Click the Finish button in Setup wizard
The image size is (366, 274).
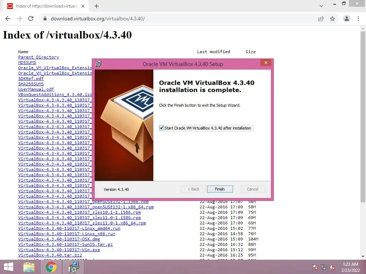[220, 189]
